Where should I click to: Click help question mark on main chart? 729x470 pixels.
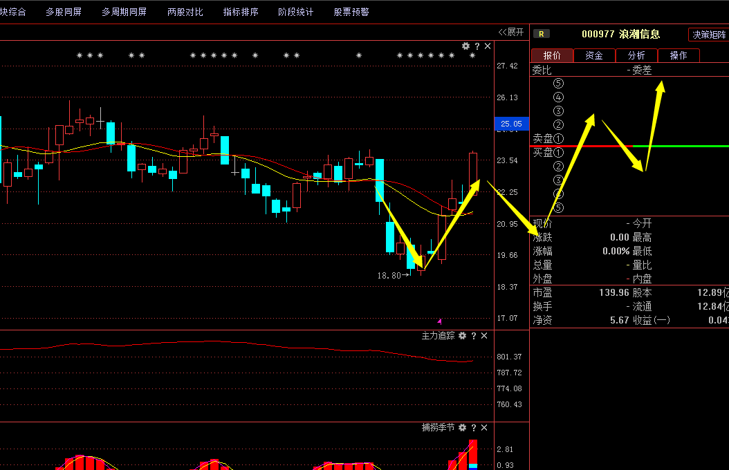click(x=477, y=46)
